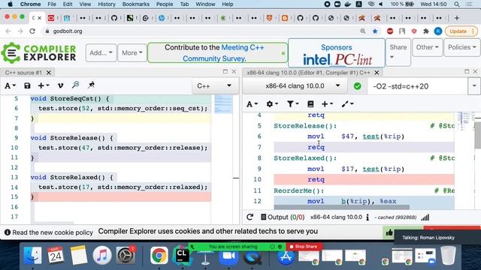
Task: Accept cookies with the thumbs-up button
Action: (389, 232)
